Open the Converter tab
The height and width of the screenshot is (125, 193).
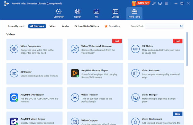(x=59, y=13)
